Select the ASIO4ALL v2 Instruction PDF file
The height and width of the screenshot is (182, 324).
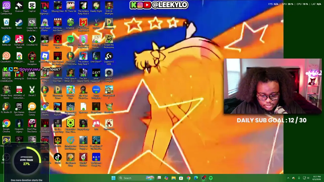coord(19,92)
